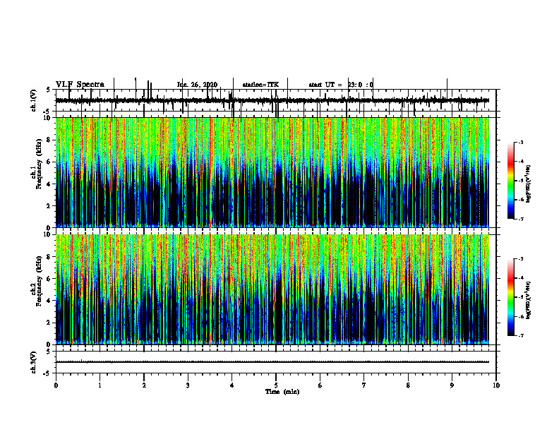Screen dimensions: 559x432
Task: Click the "VLF Spectra" plot title
Action: (80, 85)
